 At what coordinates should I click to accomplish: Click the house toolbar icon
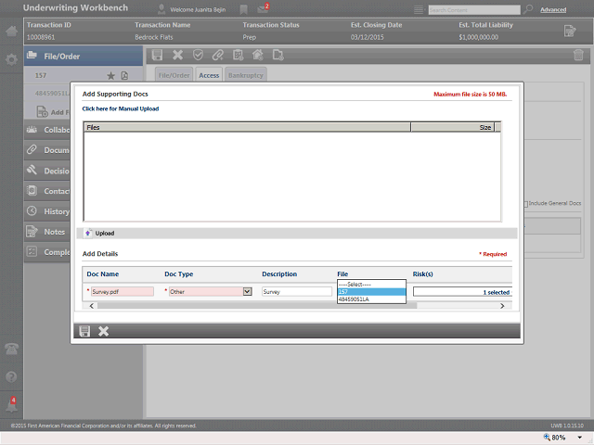coord(258,56)
